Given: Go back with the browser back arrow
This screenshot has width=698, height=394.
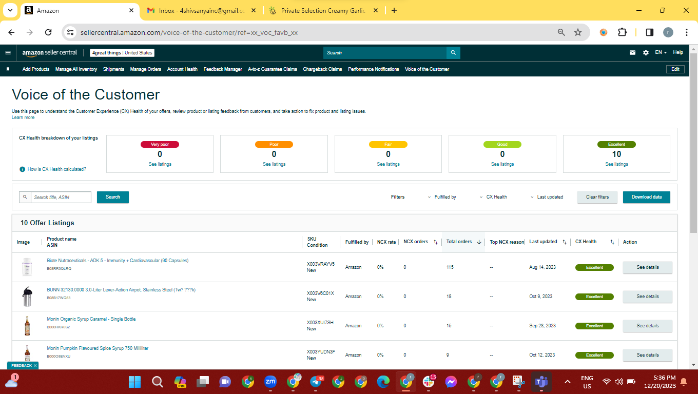Looking at the screenshot, I should coord(12,32).
